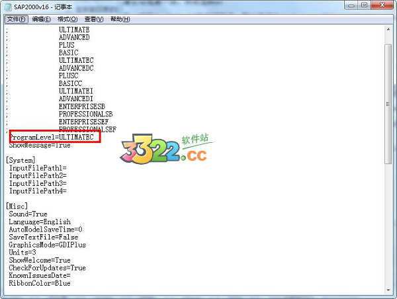This screenshot has width=397, height=299.
Task: Click the ShowWelcome=True line
Action: coord(40,260)
